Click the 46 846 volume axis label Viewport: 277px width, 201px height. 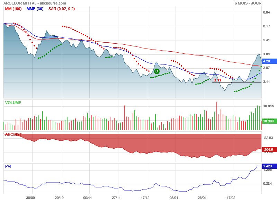coord(268,106)
